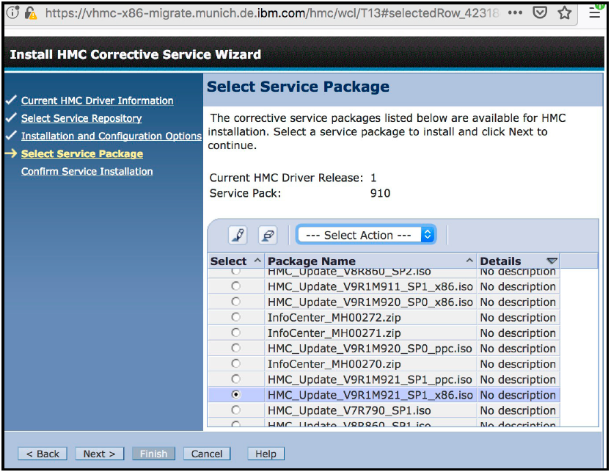Click the site information icon in address bar
Screen dimensions: 611x472
tap(12, 12)
